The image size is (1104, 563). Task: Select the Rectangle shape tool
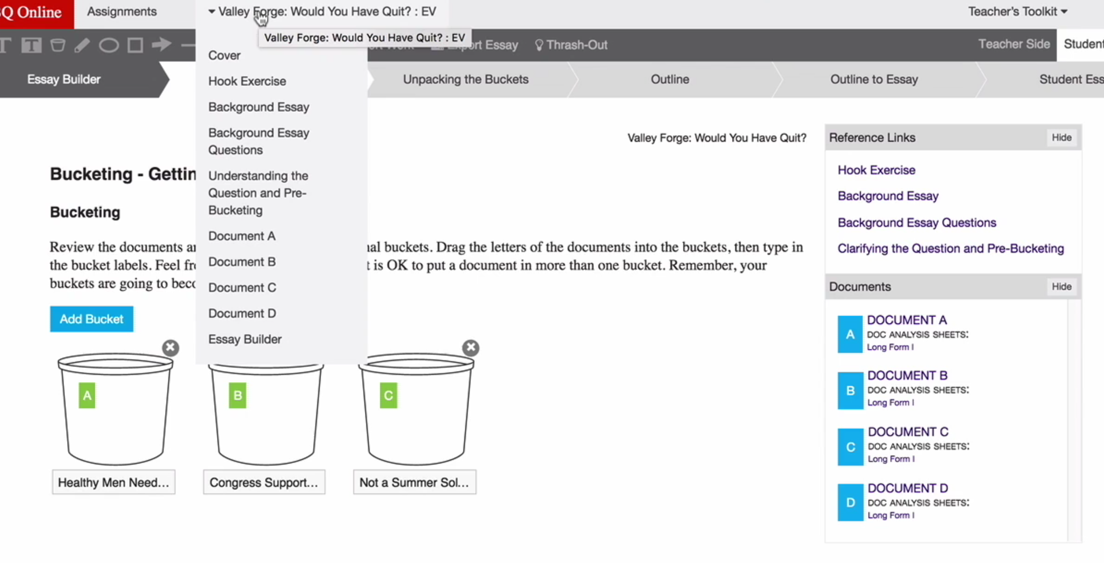point(135,45)
